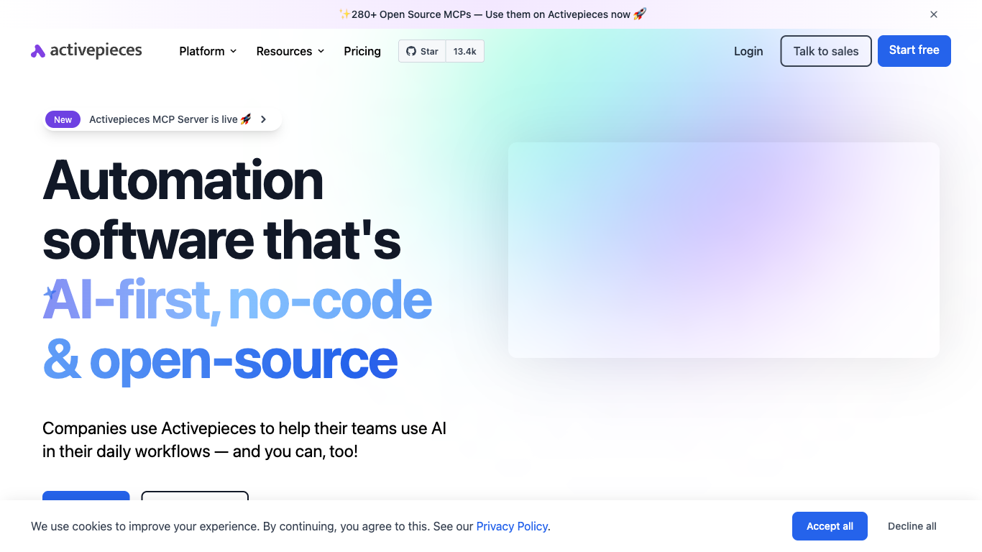Click the 'AI-first, no-code' gradient text
Image resolution: width=982 pixels, height=552 pixels.
click(237, 300)
